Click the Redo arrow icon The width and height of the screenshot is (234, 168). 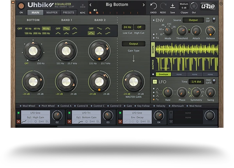pyautogui.click(x=163, y=5)
